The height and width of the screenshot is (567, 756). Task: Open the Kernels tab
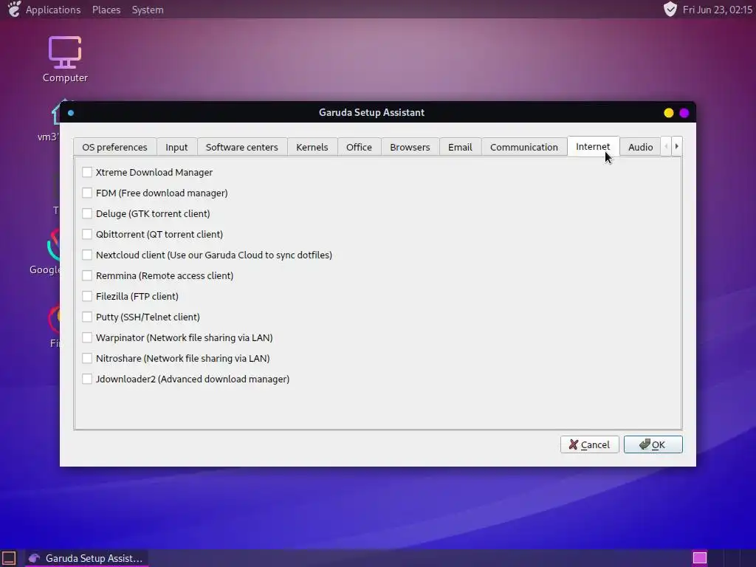[312, 147]
